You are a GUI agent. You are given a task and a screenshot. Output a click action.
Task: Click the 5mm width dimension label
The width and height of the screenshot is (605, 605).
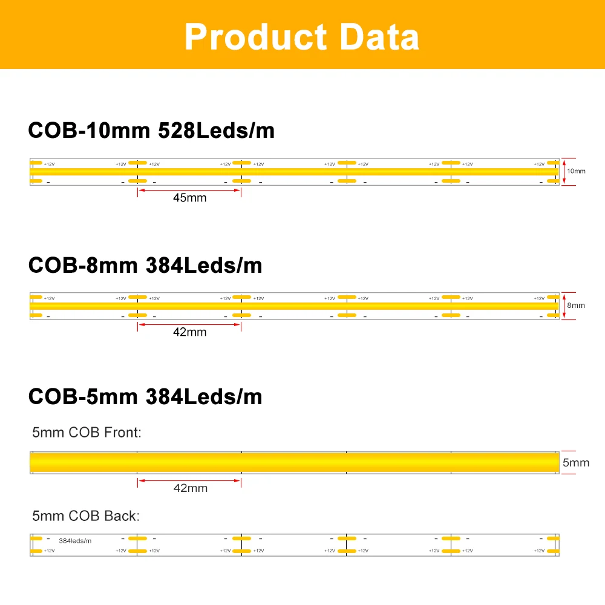coord(576,463)
